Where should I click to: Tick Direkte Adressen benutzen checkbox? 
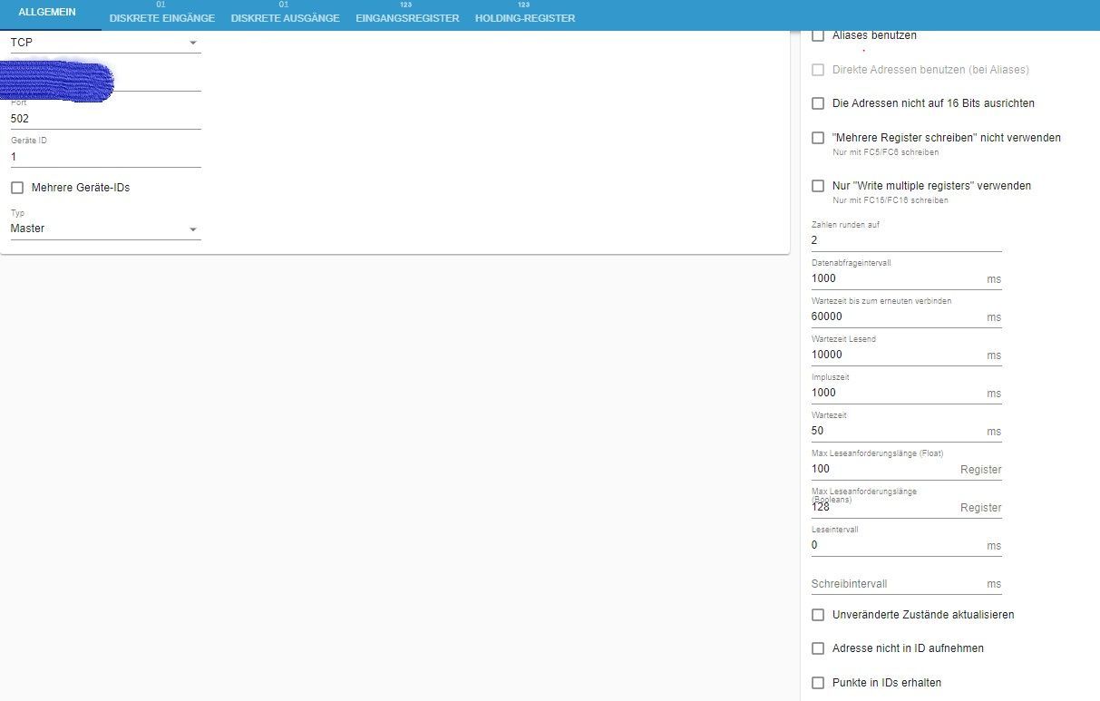pos(818,70)
